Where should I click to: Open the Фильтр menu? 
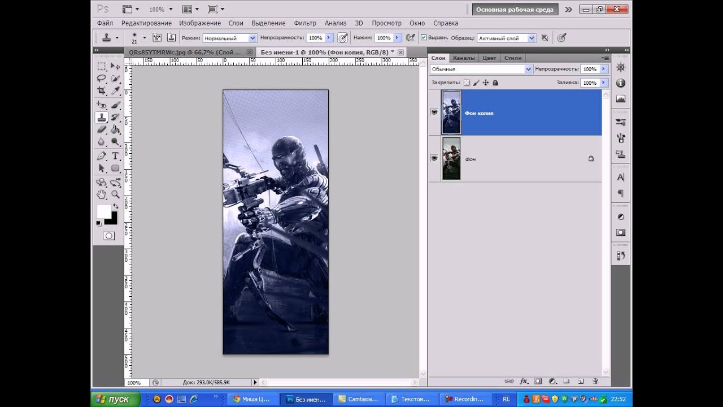pos(305,23)
